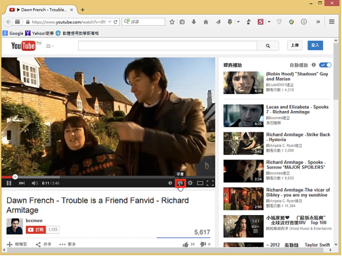Click browser back button
Image resolution: width=342 pixels, height=256 pixels.
[x=8, y=22]
